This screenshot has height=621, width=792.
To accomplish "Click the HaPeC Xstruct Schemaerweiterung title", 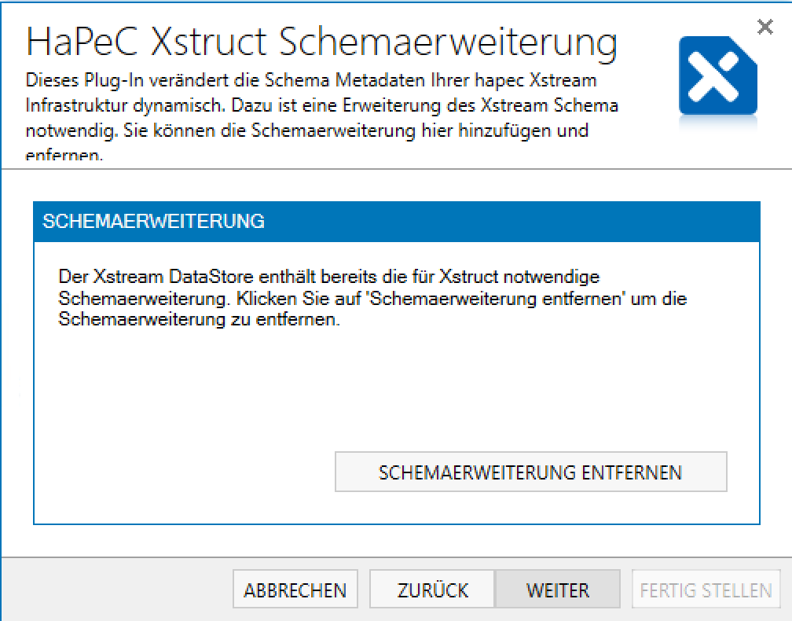I will tap(321, 42).
